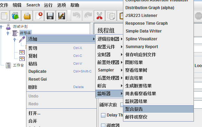Image resolution: width=202 pixels, height=127 pixels.
Task: Click the Undo arrow toolbar icon
Action: (x=76, y=16)
